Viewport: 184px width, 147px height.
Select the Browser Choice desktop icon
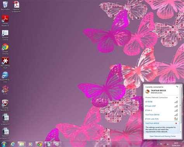coord(5,35)
